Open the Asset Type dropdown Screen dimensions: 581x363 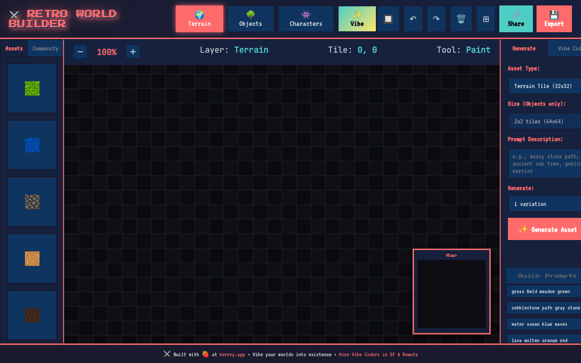pyautogui.click(x=545, y=86)
